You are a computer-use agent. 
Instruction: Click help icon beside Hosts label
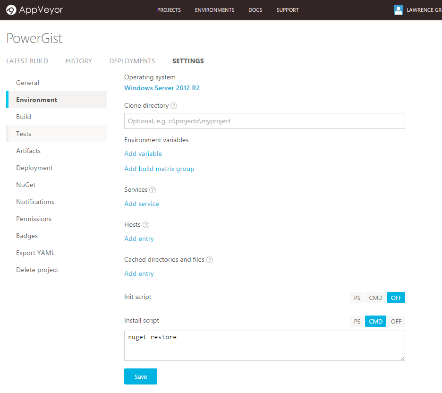146,225
